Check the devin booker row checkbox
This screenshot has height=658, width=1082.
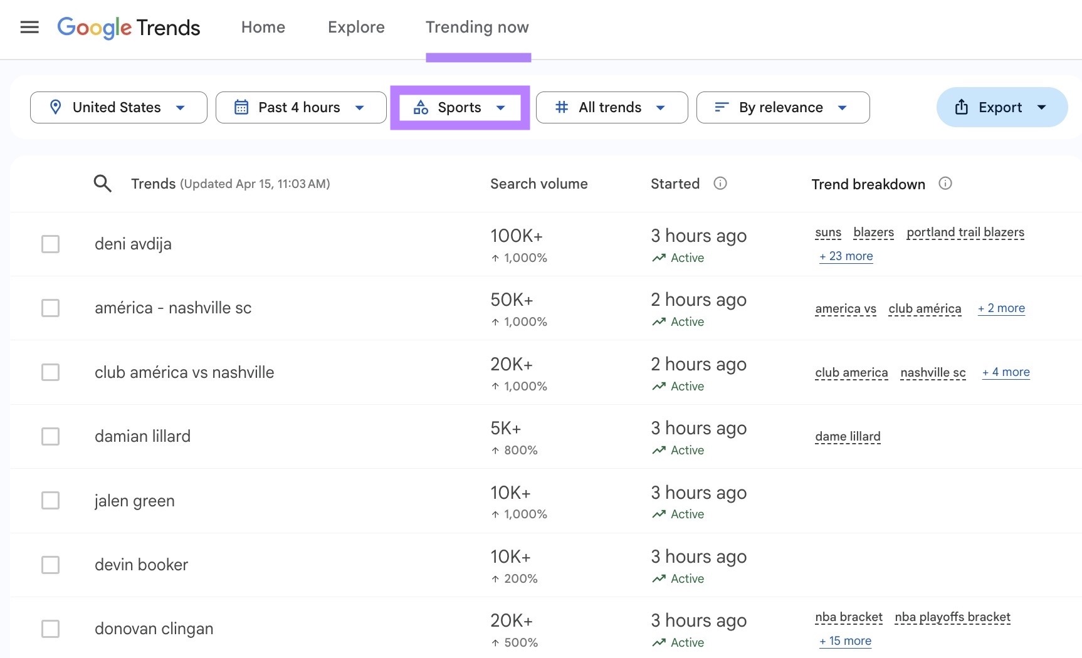pos(50,565)
